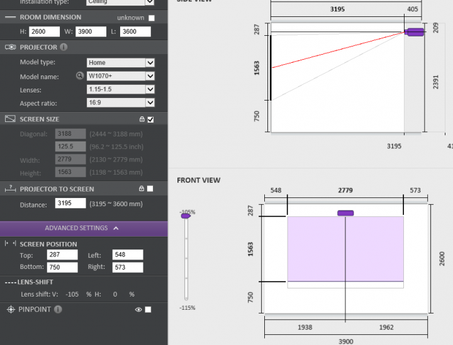Image resolution: width=453 pixels, height=345 pixels.
Task: Click the Projector info icon
Action: click(x=64, y=47)
